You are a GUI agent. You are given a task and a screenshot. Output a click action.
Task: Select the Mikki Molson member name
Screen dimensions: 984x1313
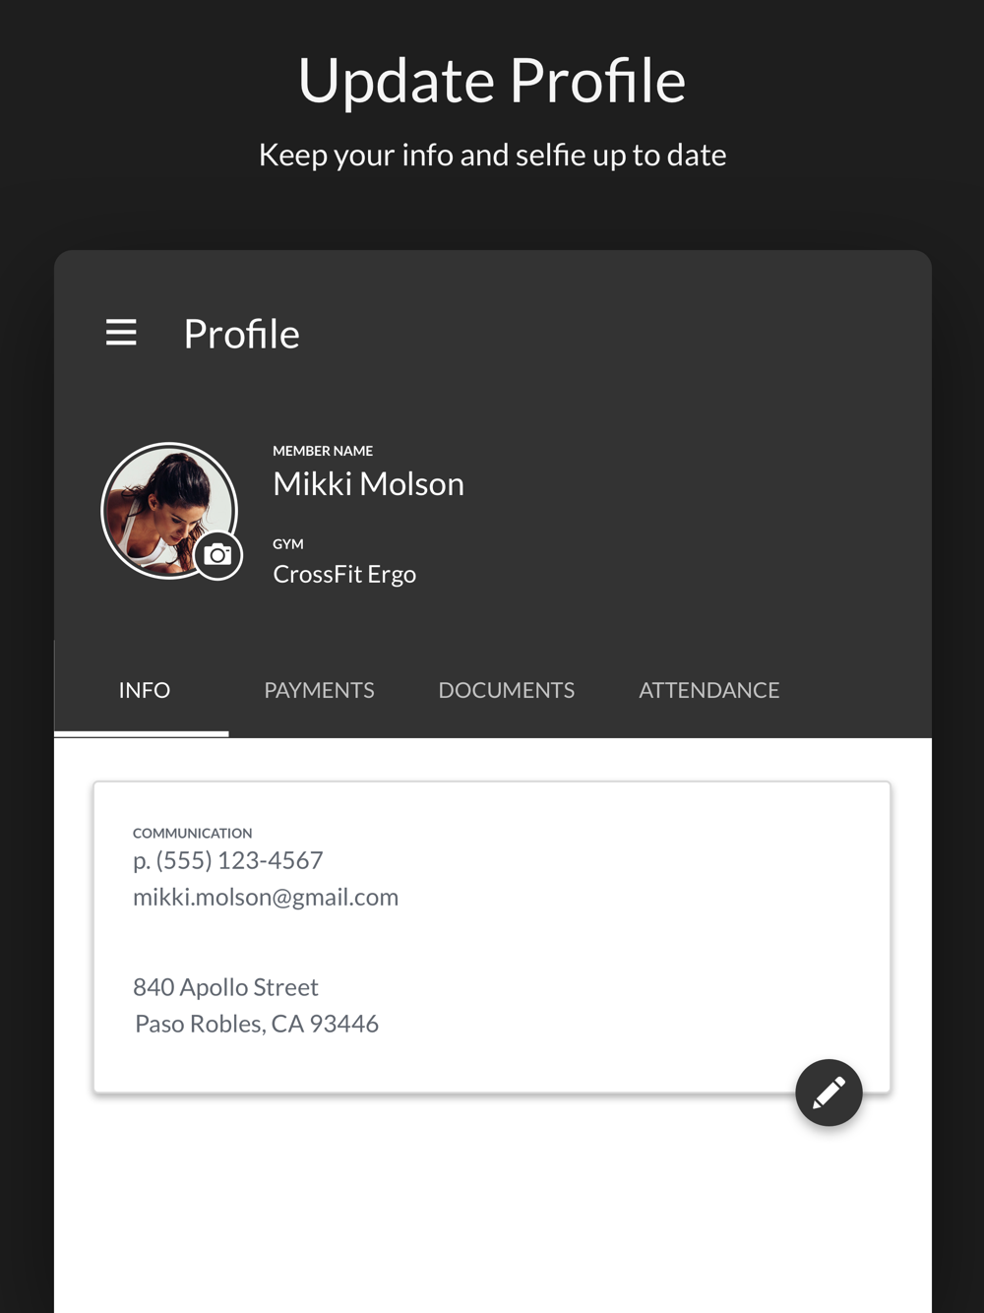[368, 484]
